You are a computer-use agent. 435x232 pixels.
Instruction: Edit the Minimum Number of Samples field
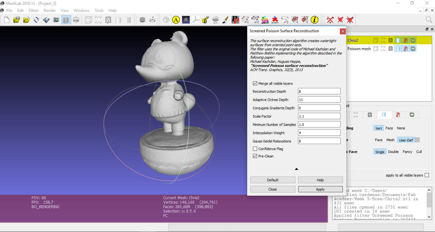click(x=319, y=125)
